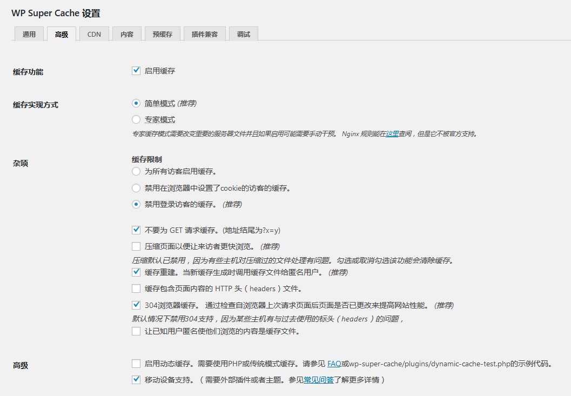Select 禁用登录访客的缓存 radio option
The width and height of the screenshot is (571, 396).
(x=136, y=204)
